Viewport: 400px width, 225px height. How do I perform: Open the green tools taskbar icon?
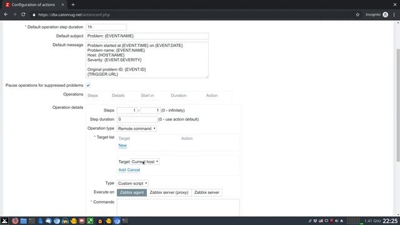pos(90,221)
